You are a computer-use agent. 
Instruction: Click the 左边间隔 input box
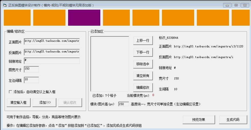(31, 80)
